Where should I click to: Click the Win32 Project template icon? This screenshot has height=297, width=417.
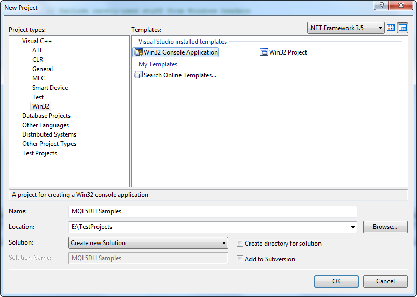coord(264,52)
